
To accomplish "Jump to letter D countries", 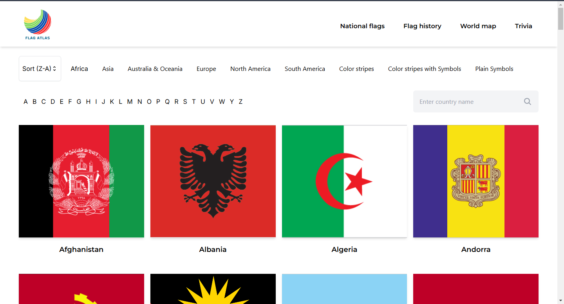I will click(52, 101).
